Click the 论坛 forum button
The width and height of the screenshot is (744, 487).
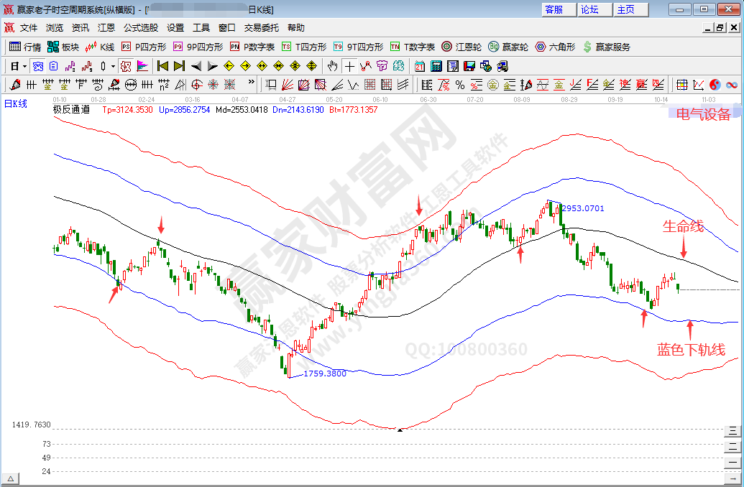pos(589,9)
